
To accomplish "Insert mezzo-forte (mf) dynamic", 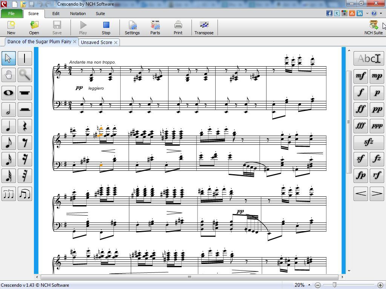I will point(361,76).
